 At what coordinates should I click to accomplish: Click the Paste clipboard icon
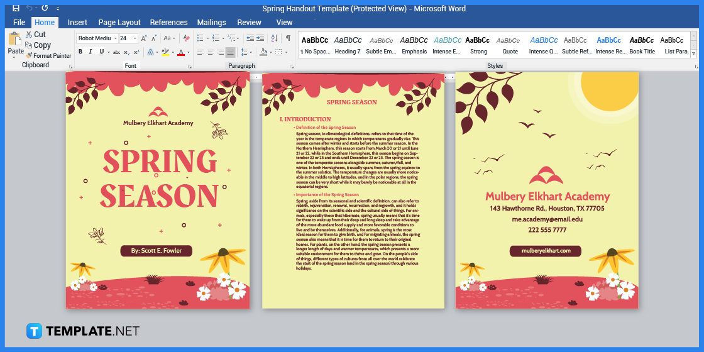[15, 38]
